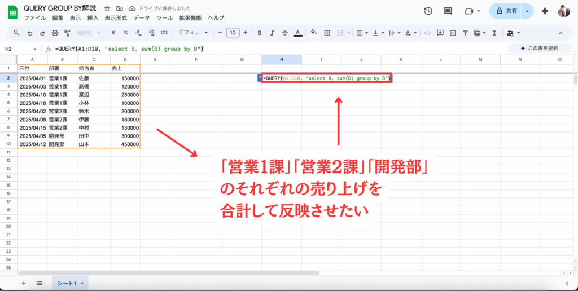Insert a chart using the chart icon

[x=453, y=33]
